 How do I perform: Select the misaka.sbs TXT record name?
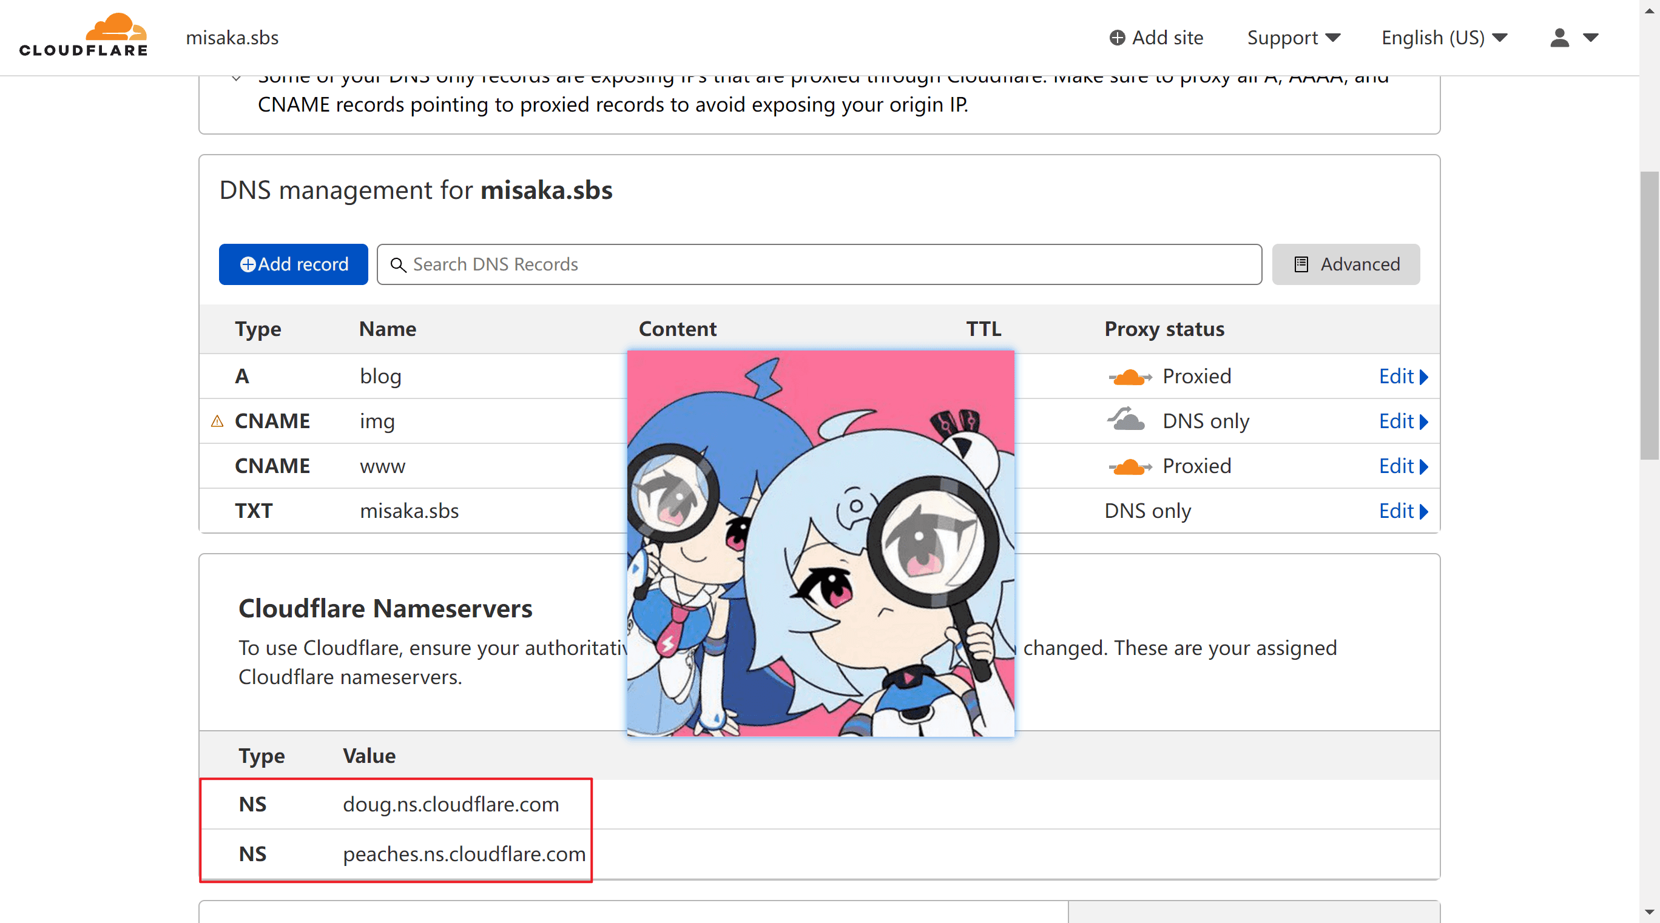[x=409, y=511]
